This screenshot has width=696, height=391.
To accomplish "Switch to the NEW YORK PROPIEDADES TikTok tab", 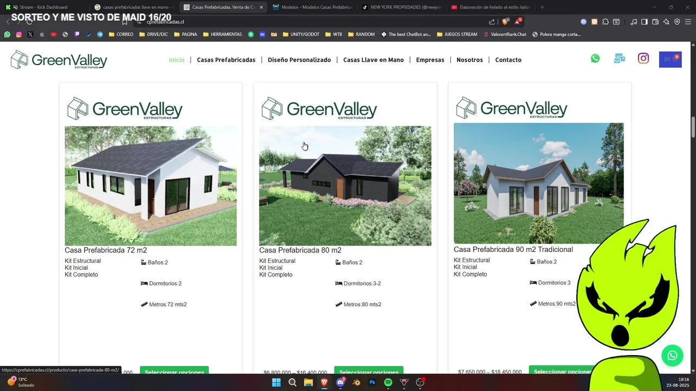I will pos(401,7).
